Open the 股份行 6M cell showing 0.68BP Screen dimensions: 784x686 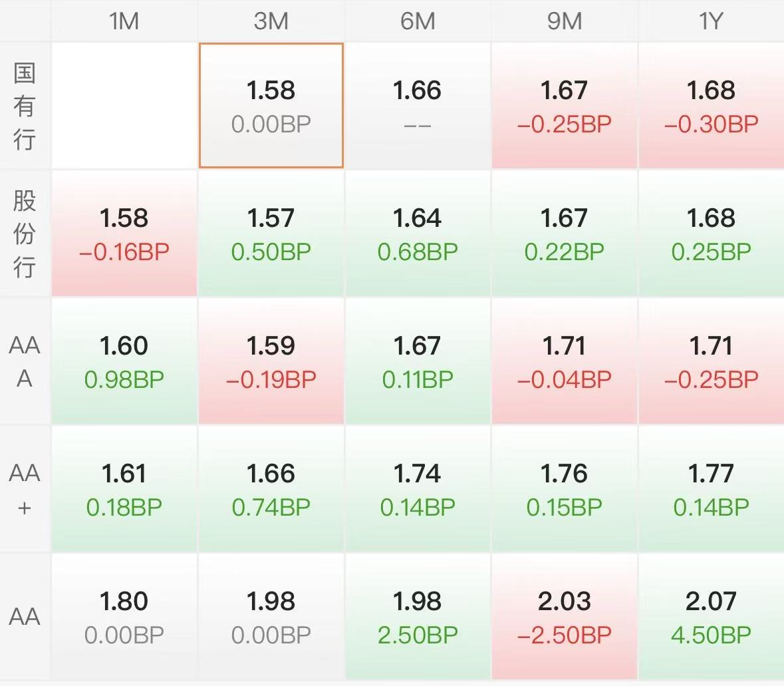418,233
